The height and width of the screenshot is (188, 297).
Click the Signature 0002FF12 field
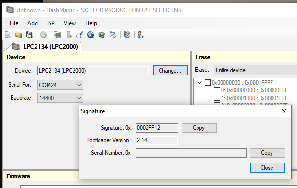157,128
